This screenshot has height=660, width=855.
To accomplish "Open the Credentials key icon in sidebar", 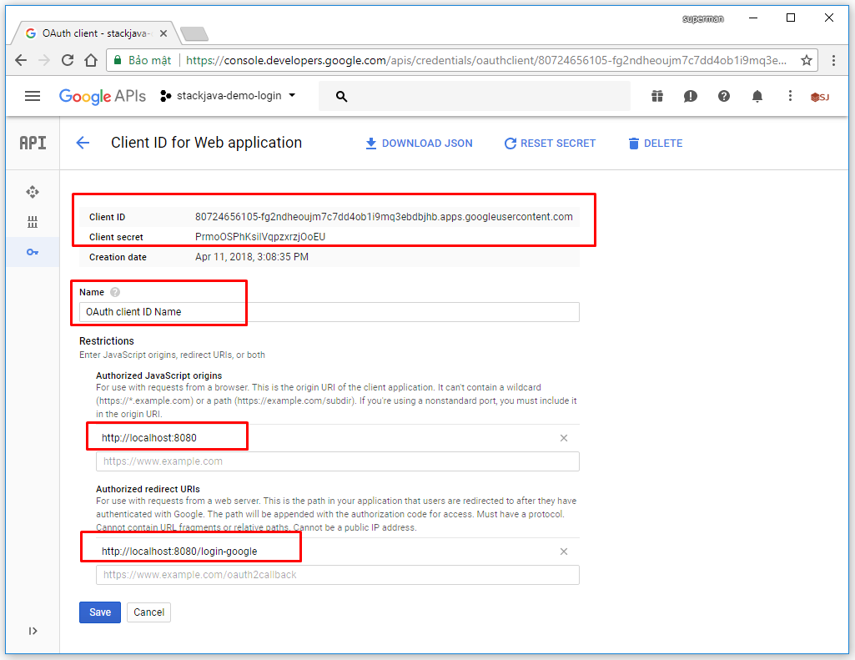I will 32,251.
